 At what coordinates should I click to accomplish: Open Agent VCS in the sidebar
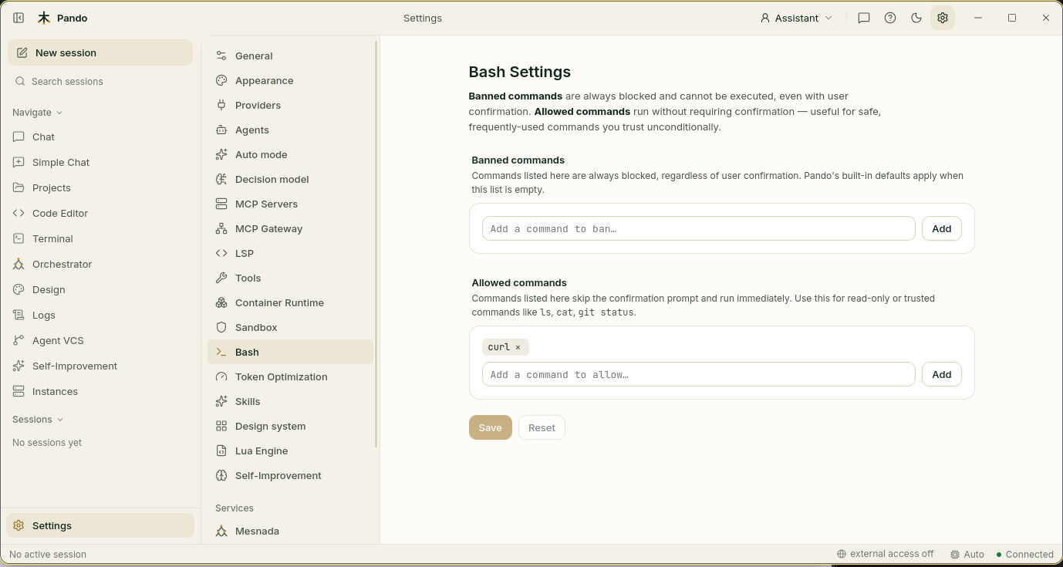click(100, 340)
